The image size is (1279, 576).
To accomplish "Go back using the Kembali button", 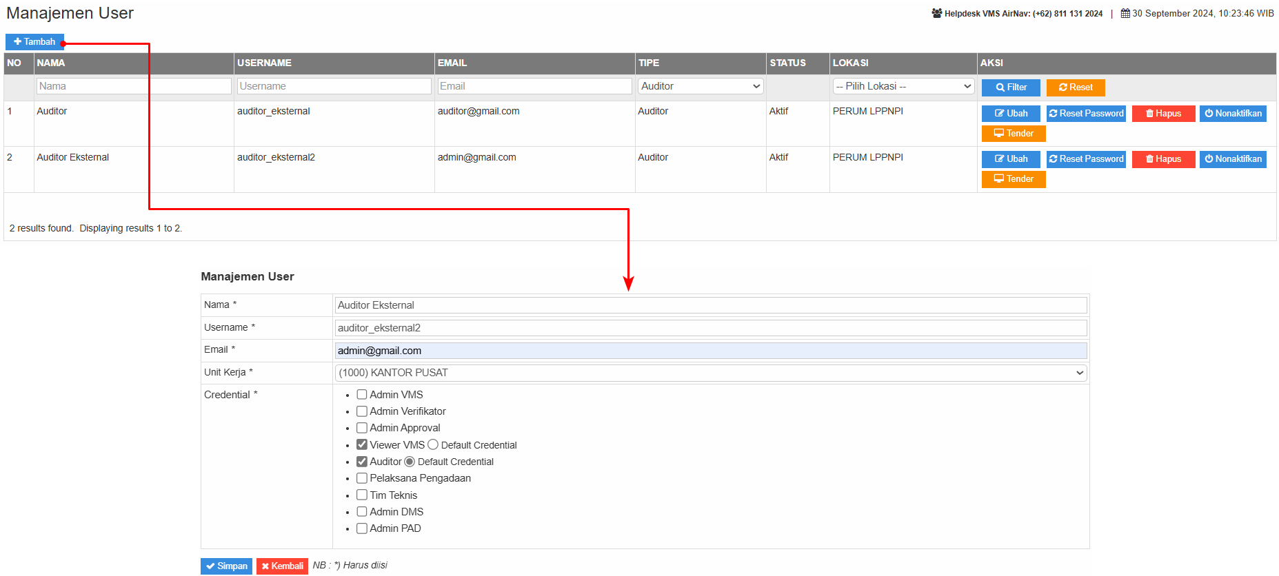I will (x=282, y=566).
